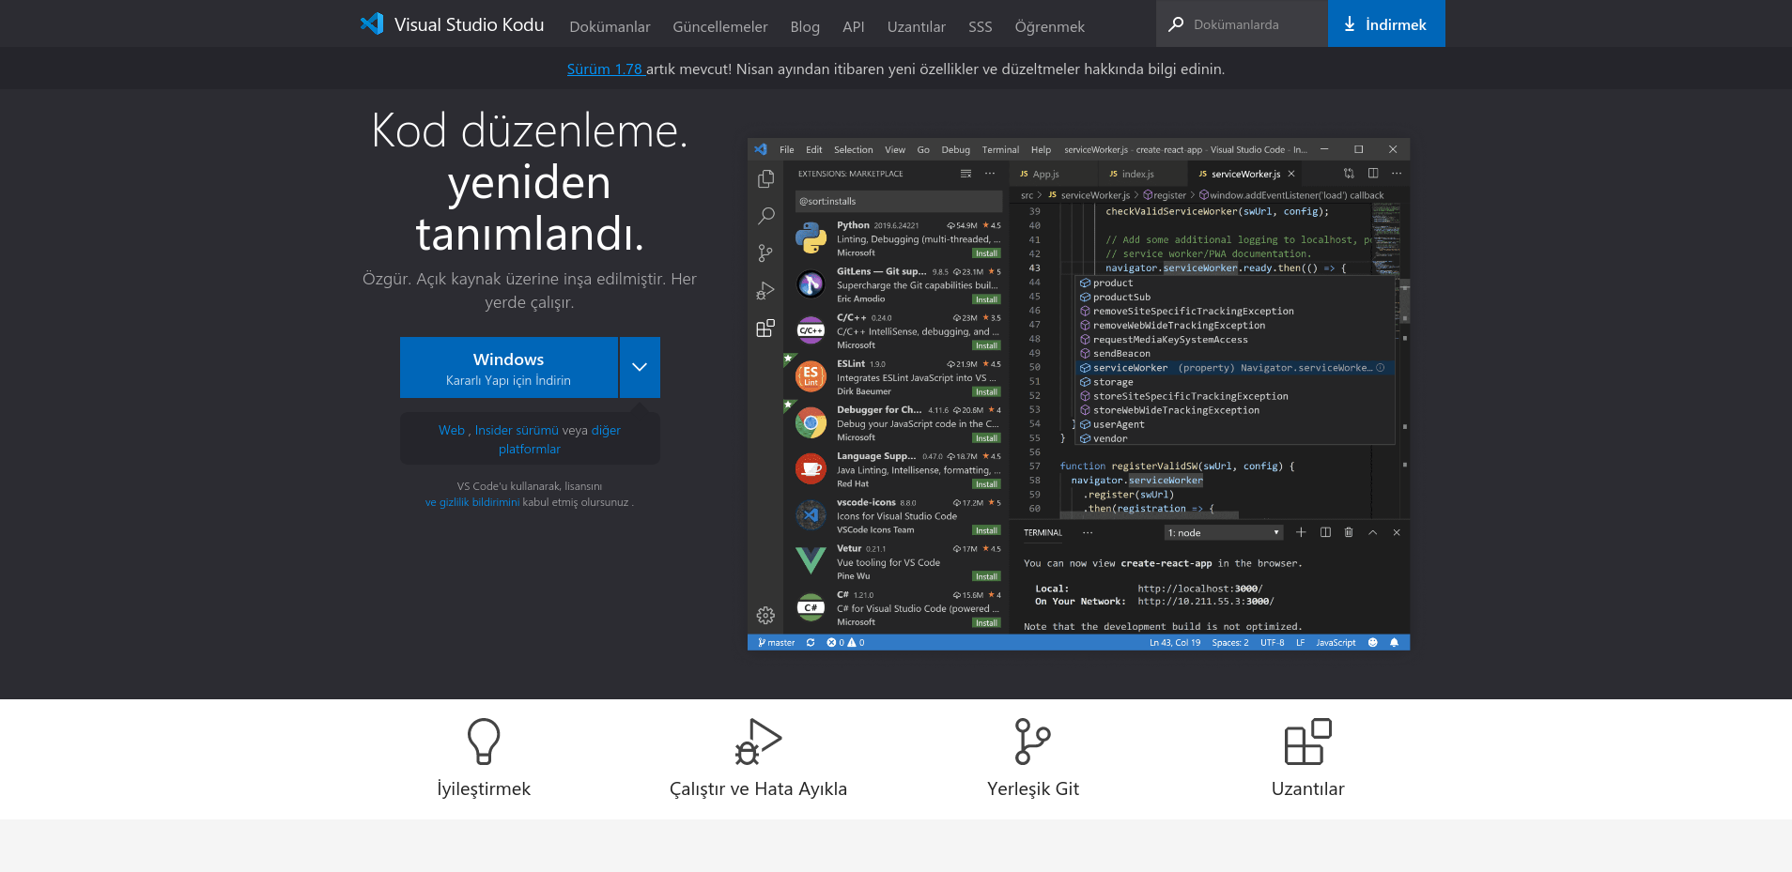1792x872 pixels.
Task: Click the search magnifier icon in header
Action: tap(1176, 24)
